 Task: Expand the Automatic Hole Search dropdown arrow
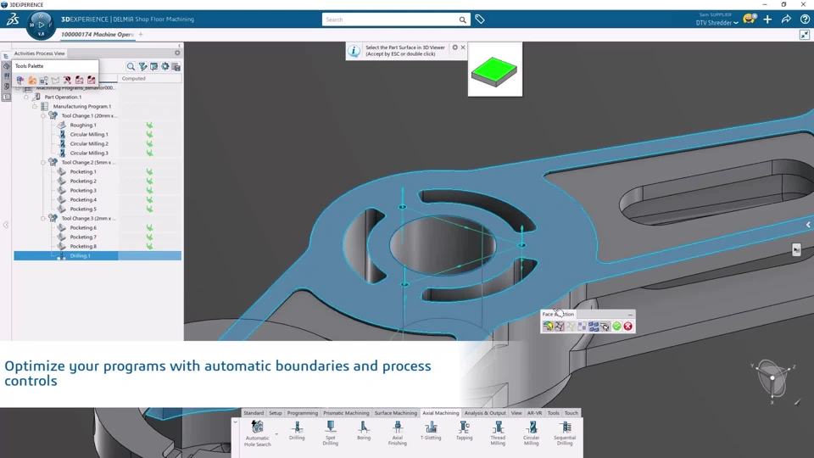[276, 434]
